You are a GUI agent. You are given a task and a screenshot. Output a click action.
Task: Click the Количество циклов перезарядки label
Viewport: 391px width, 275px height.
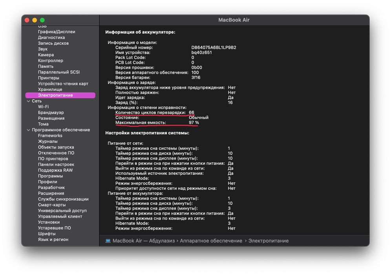(x=150, y=112)
